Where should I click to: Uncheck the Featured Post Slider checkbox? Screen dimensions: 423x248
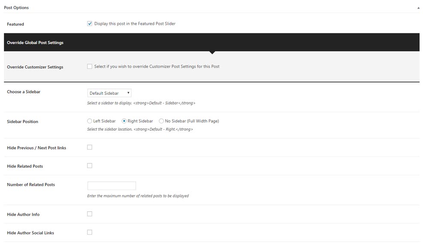[x=89, y=24]
